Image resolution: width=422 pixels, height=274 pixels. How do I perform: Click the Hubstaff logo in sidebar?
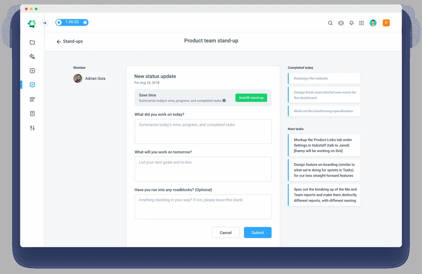32,24
